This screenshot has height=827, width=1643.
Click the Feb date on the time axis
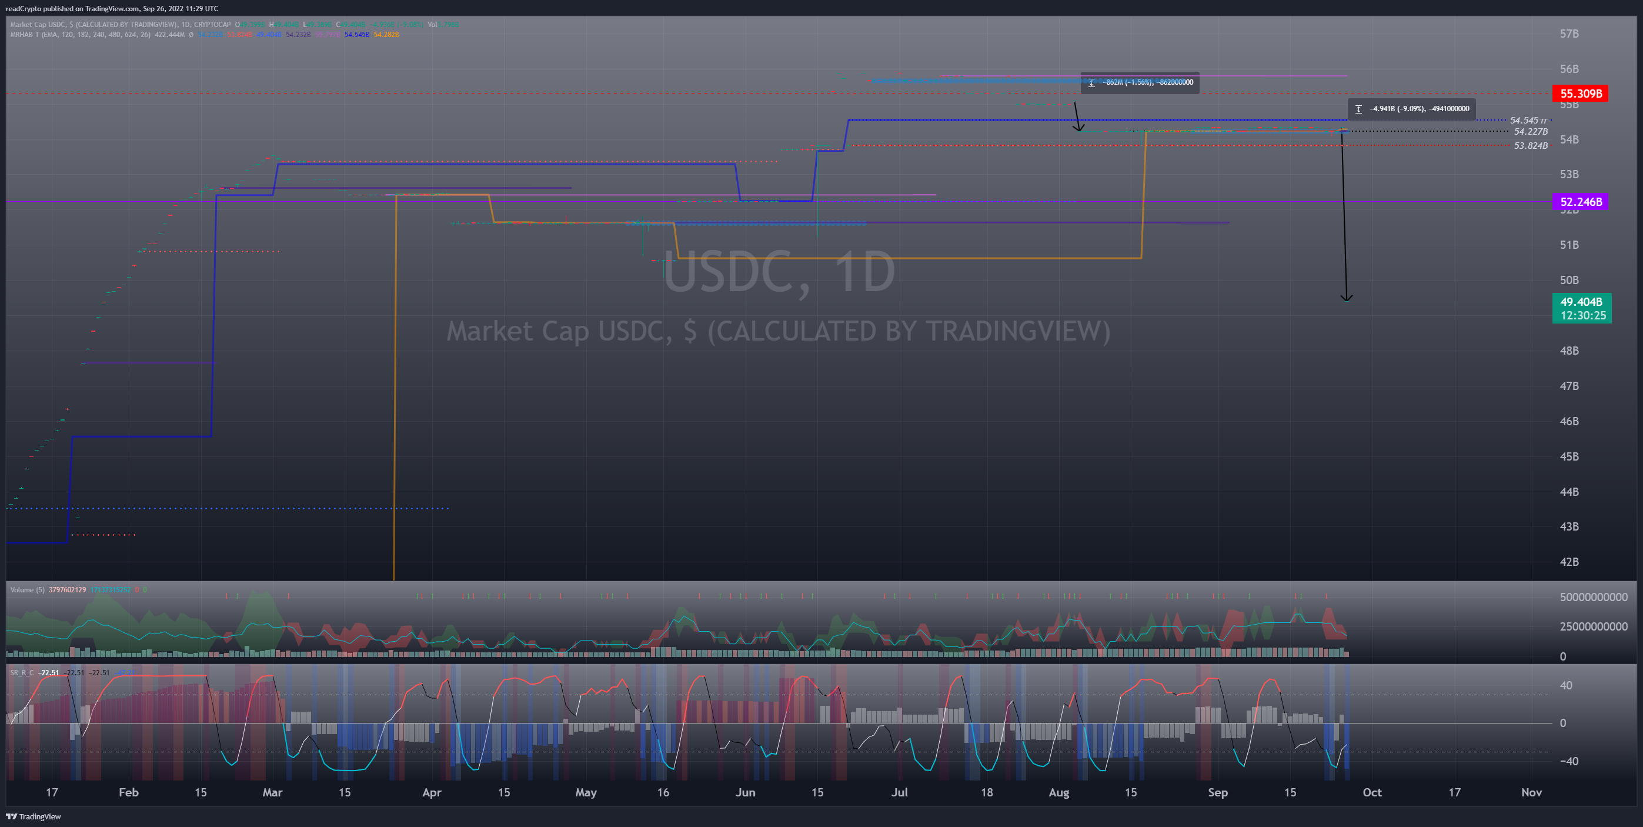tap(129, 792)
